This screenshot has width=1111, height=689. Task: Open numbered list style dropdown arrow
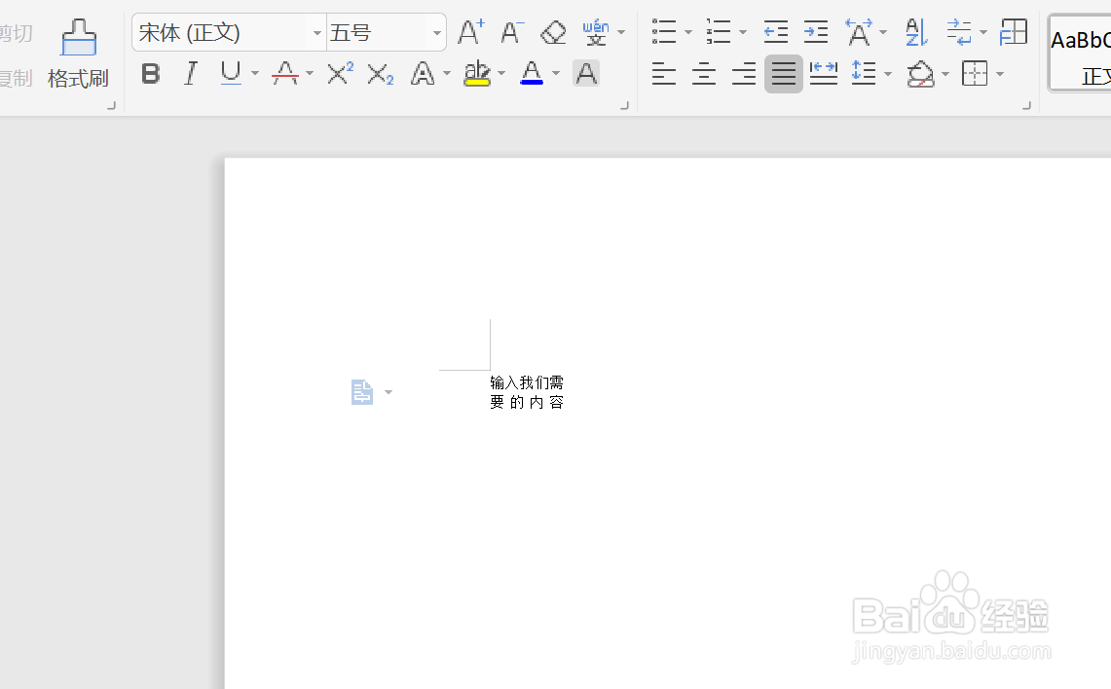pos(743,32)
